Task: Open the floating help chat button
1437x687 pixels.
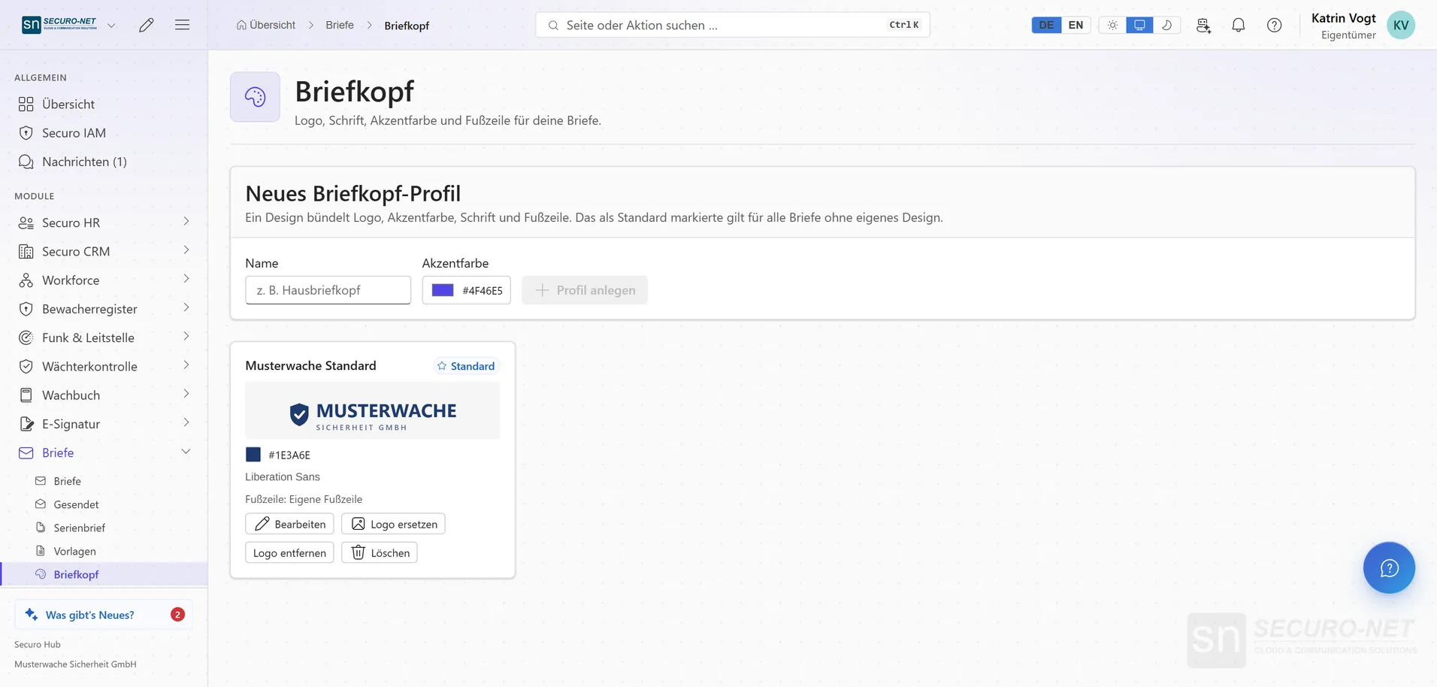Action: pyautogui.click(x=1389, y=567)
